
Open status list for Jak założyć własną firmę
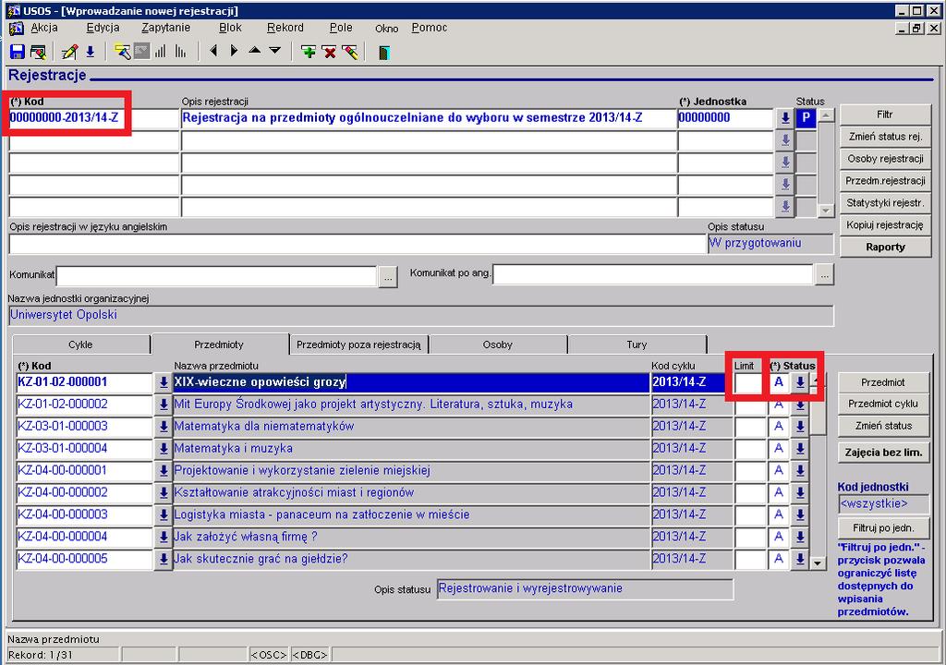pos(800,537)
